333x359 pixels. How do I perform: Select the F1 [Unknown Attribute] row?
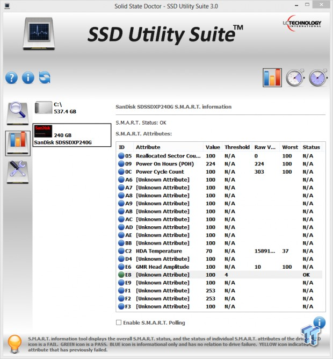[x=220, y=291]
